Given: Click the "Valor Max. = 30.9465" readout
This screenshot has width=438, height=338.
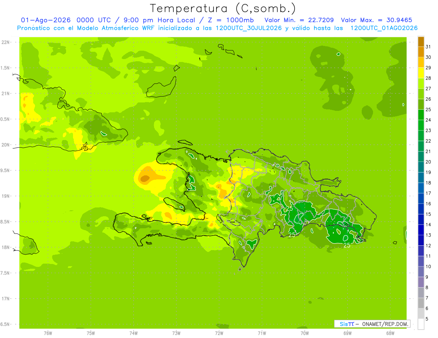Looking at the screenshot, I should click(377, 20).
